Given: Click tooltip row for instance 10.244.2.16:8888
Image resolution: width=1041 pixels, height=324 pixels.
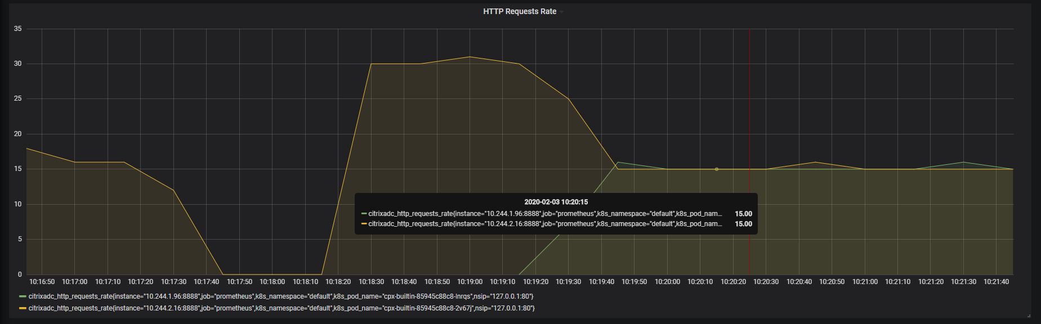Looking at the screenshot, I should point(556,224).
